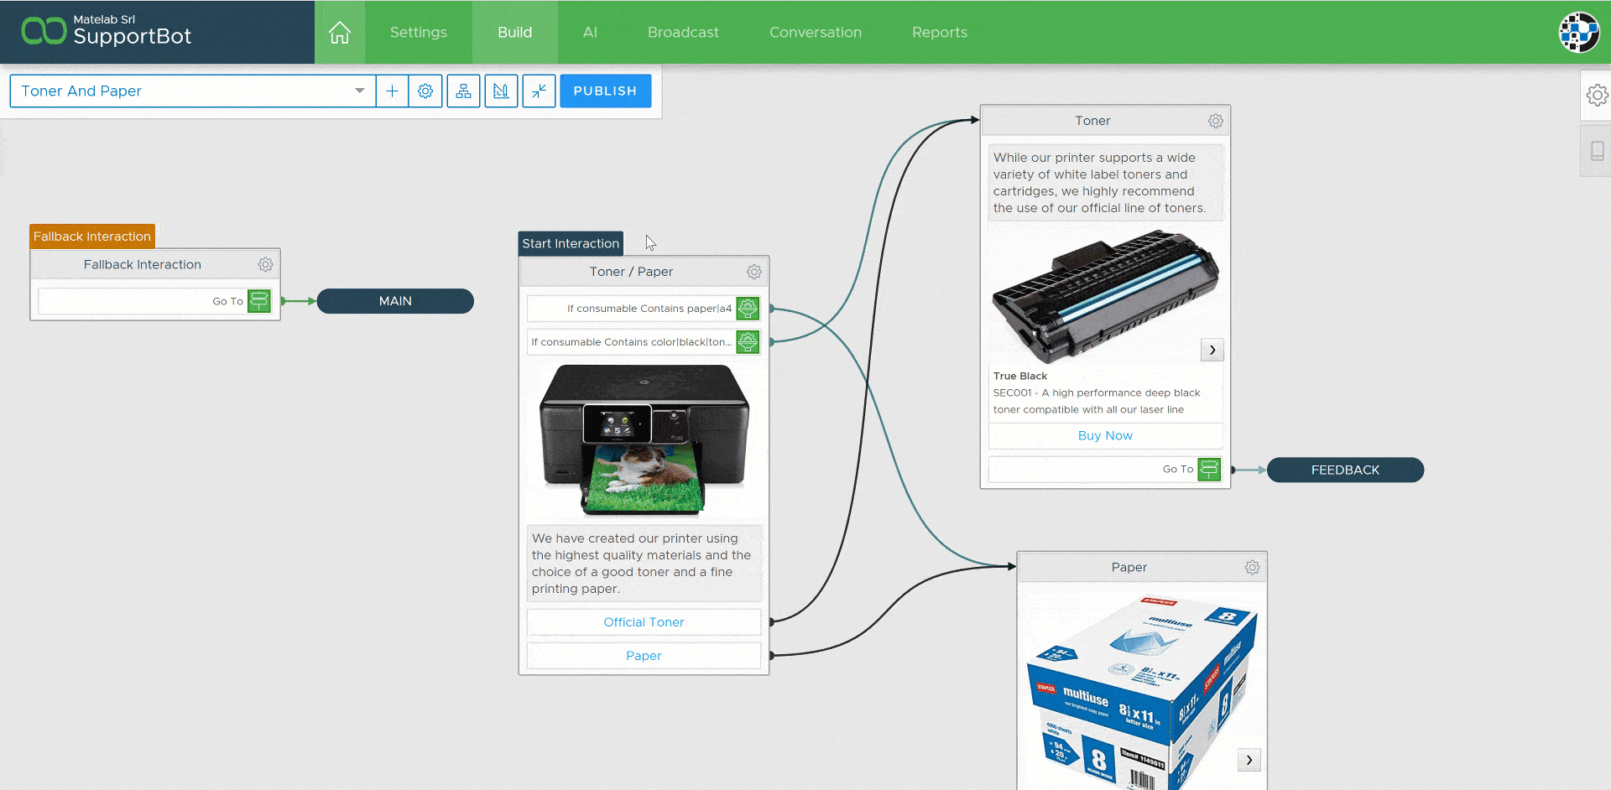Click the True Black product title
Viewport: 1611px width, 790px height.
coord(1020,376)
